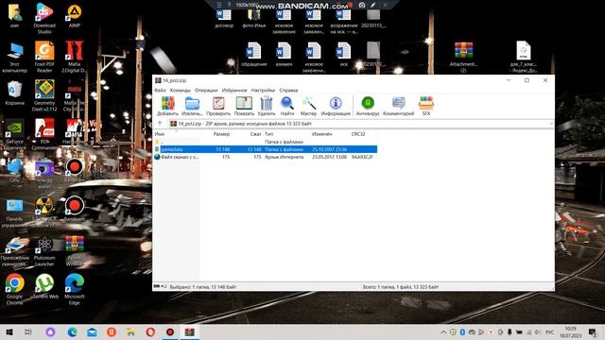Click the Найти (Find) magnifier icon

click(x=287, y=106)
